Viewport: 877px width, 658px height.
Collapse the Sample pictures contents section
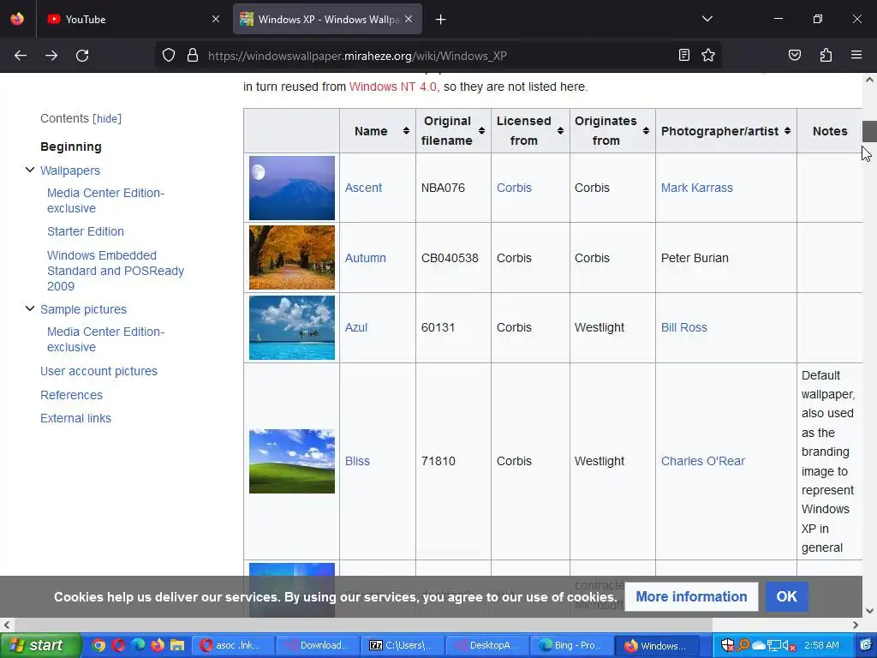coord(30,308)
